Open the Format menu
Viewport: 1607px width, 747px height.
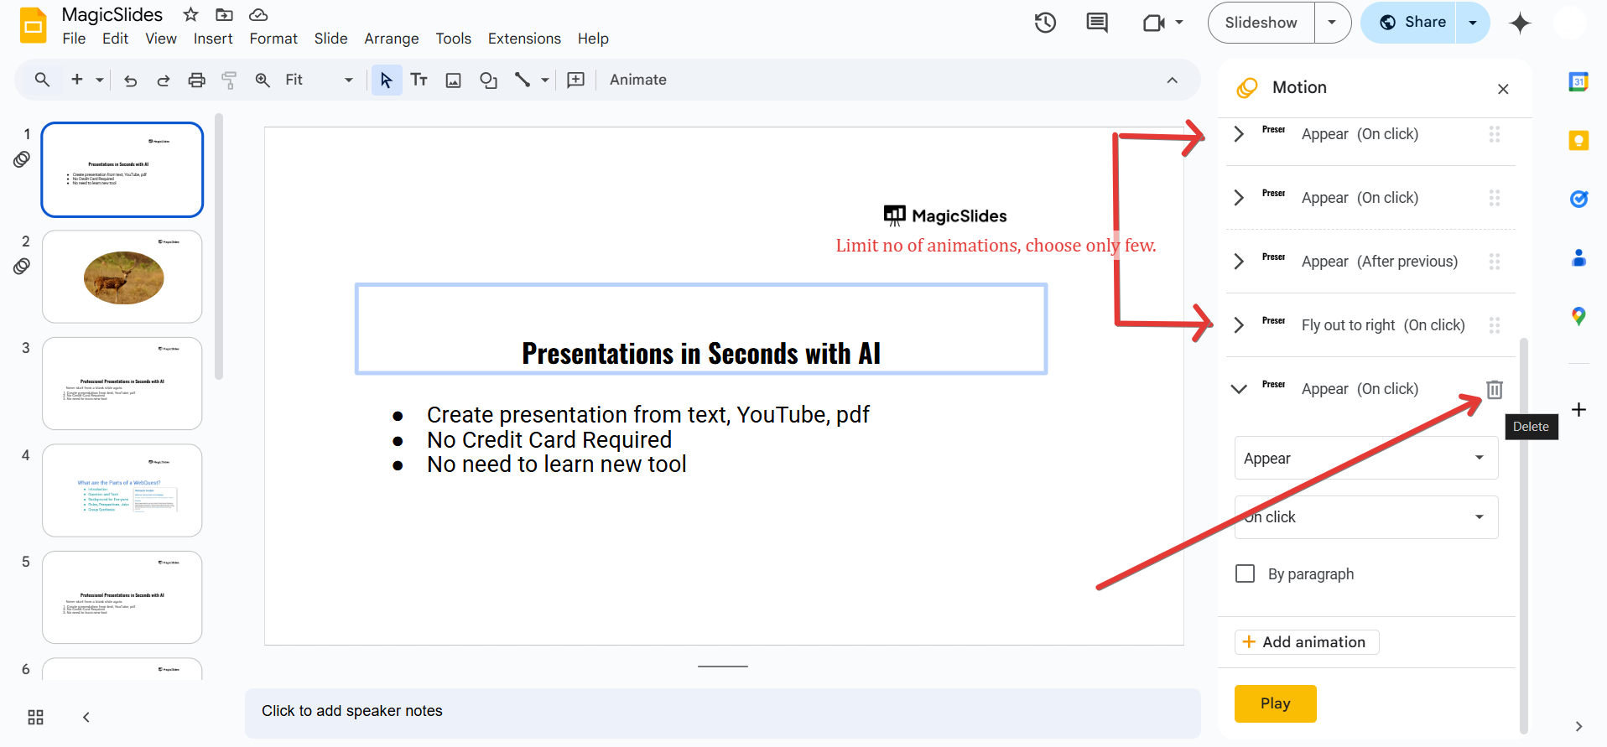click(x=273, y=39)
